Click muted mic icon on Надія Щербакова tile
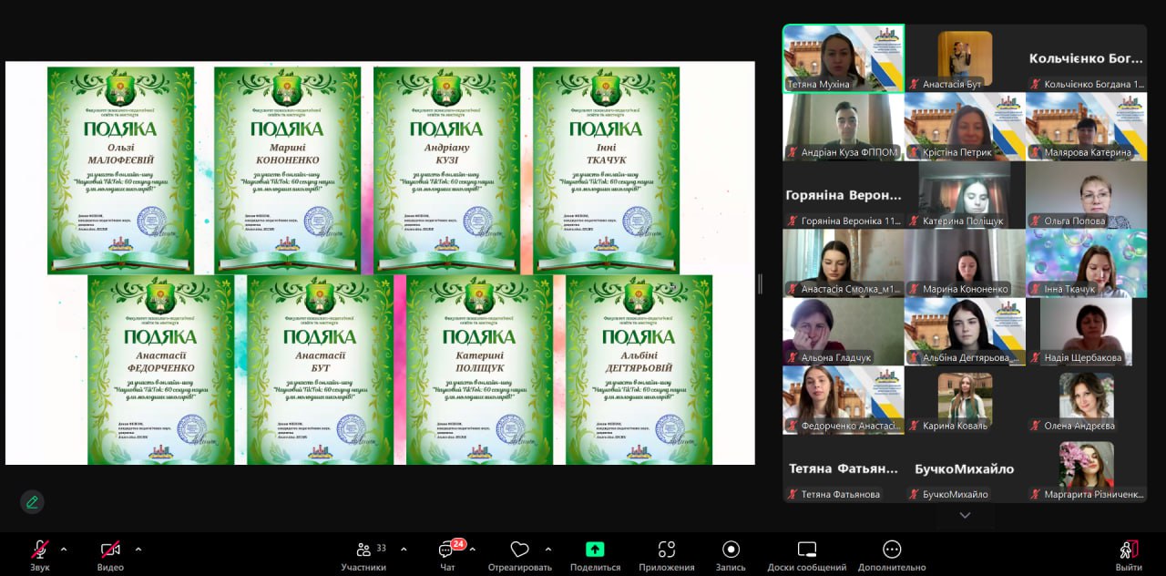1166x576 pixels. pyautogui.click(x=1035, y=357)
